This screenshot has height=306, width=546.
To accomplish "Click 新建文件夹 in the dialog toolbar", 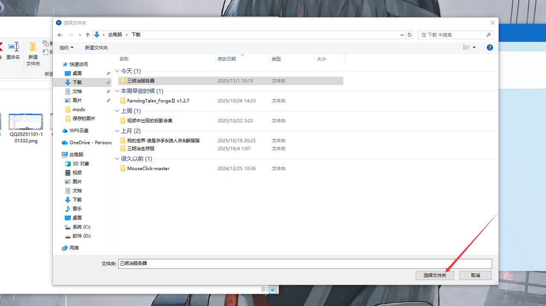I will [96, 48].
